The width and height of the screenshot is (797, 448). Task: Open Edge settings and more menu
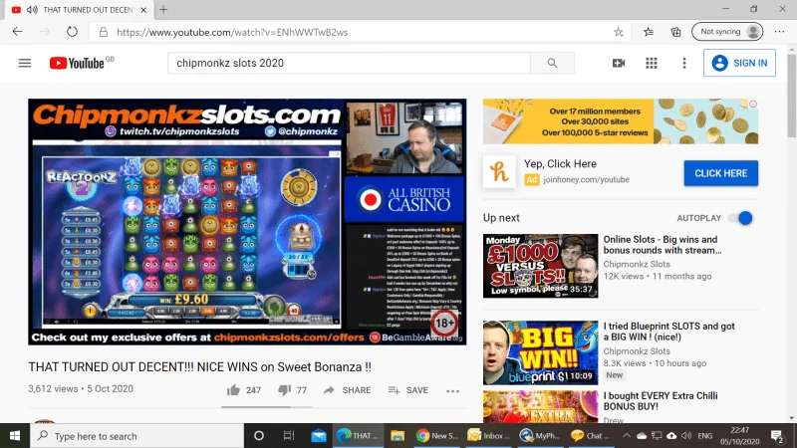coord(779,32)
